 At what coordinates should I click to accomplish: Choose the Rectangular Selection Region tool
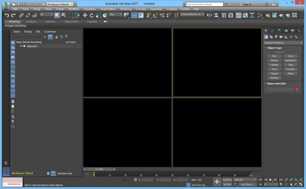pyautogui.click(x=70, y=15)
